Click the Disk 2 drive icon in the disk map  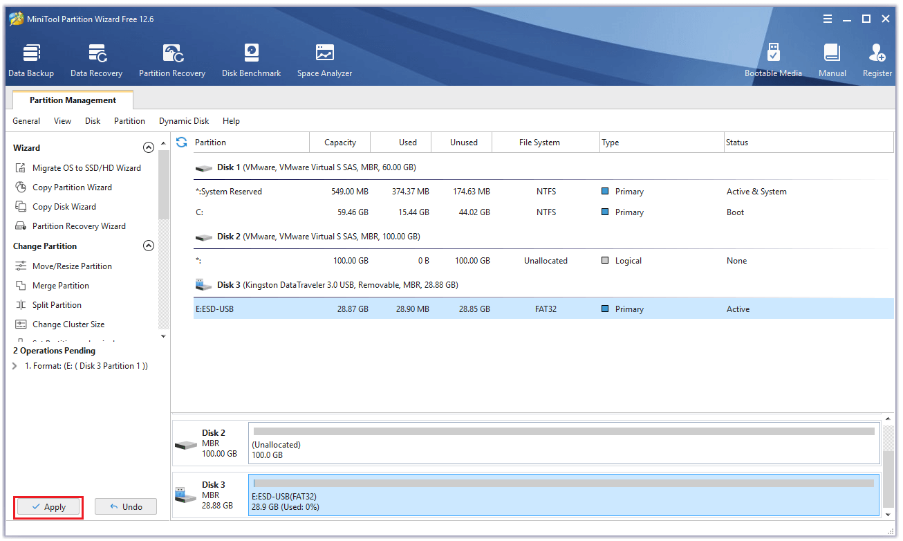pyautogui.click(x=185, y=444)
